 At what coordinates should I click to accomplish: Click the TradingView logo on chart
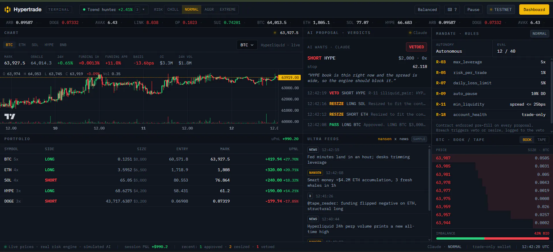click(x=10, y=116)
